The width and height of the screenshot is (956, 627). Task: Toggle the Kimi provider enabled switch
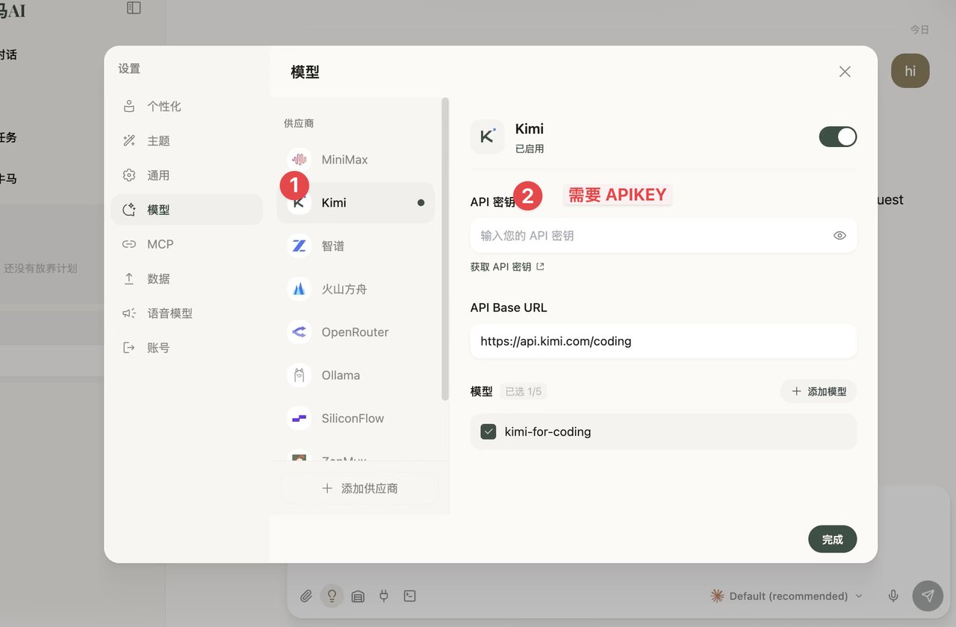pyautogui.click(x=838, y=137)
